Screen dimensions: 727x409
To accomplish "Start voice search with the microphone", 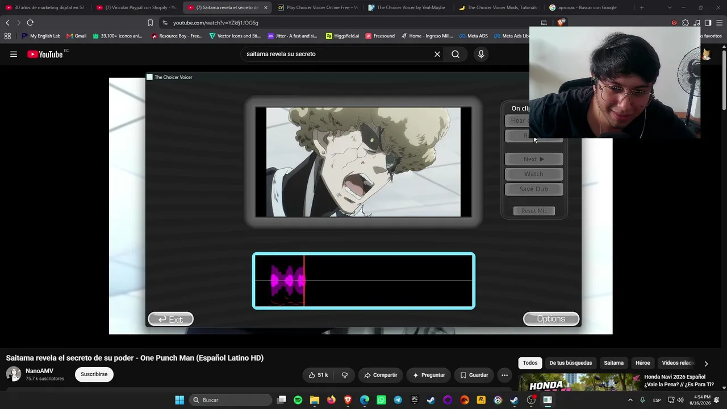I will (481, 54).
